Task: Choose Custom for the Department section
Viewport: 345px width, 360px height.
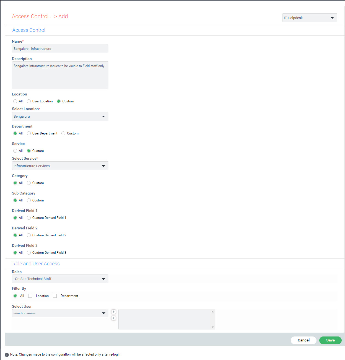Action: pos(63,133)
